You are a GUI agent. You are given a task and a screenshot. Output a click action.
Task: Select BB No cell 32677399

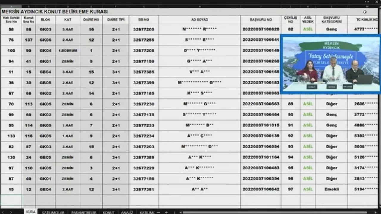coord(144,83)
